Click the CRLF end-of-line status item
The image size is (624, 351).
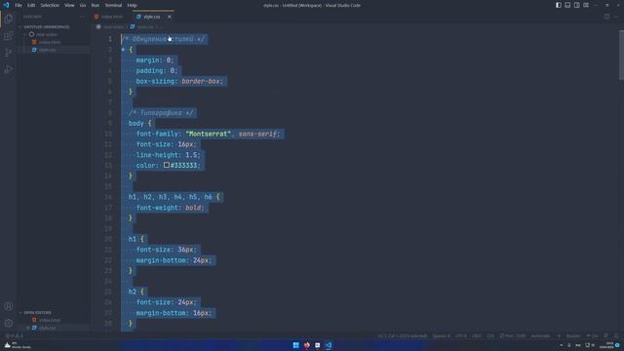click(477, 335)
